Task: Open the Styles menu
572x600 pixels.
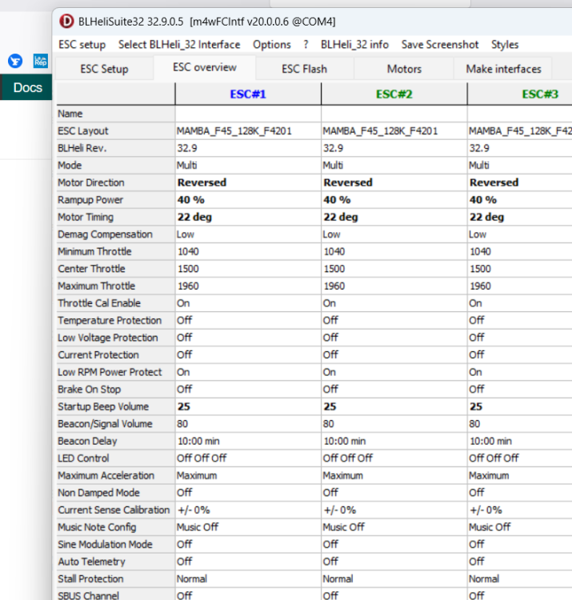Action: point(505,45)
